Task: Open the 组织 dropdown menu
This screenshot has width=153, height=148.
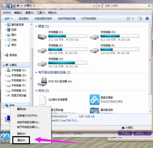Action: point(8,18)
